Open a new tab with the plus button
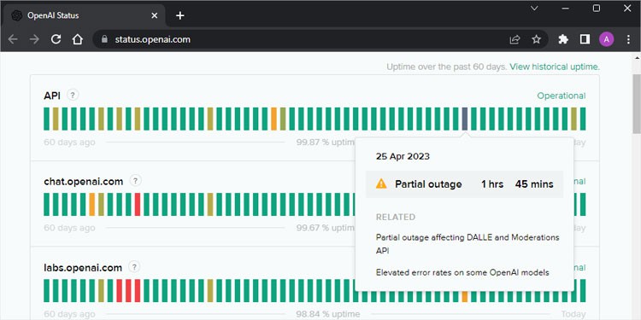Viewport: 641px width, 320px height. [180, 15]
